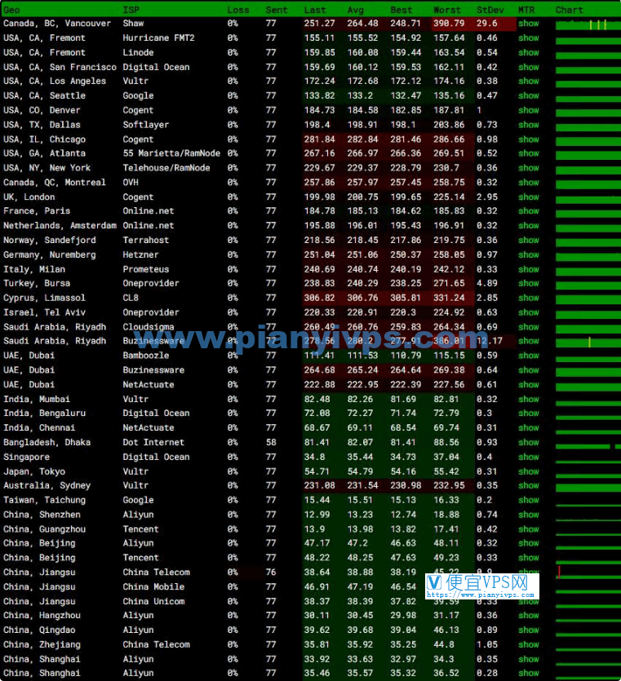Screen dimensions: 621x681
Task: Open 'show' for Paris Online.net row
Action: 529,211
